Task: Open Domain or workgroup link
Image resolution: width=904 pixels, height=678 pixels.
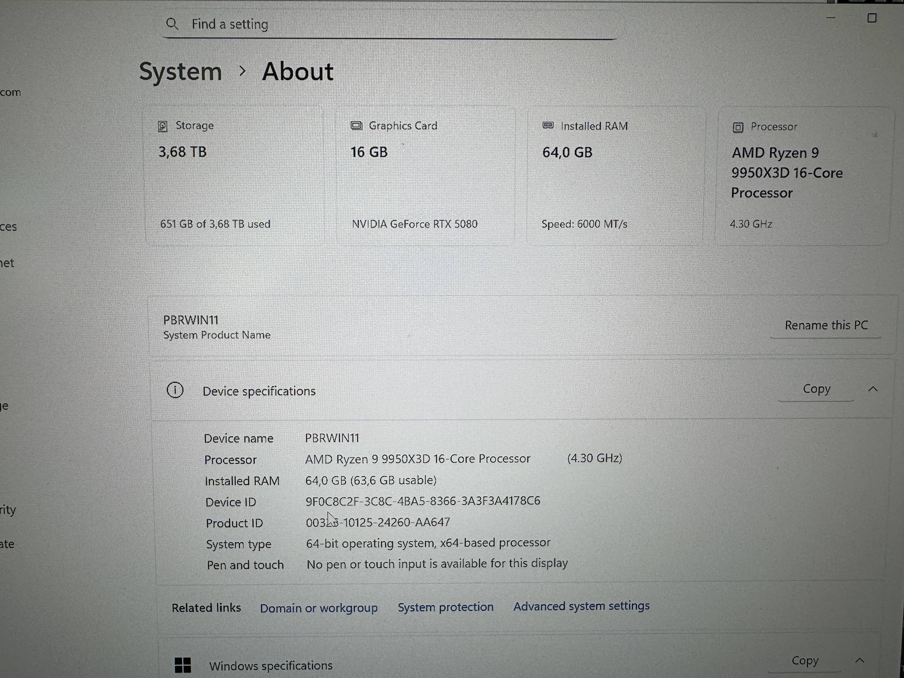Action: click(x=319, y=608)
